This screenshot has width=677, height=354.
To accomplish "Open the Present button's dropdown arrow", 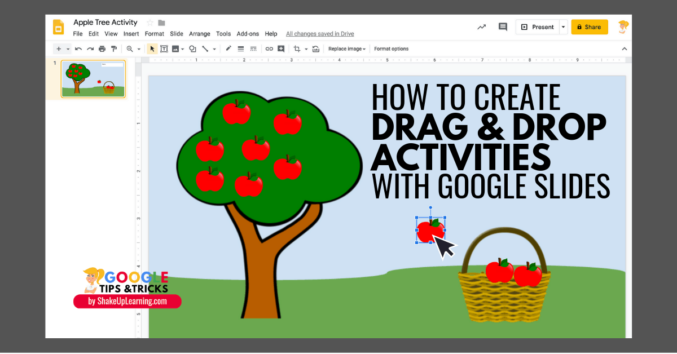I will click(562, 26).
